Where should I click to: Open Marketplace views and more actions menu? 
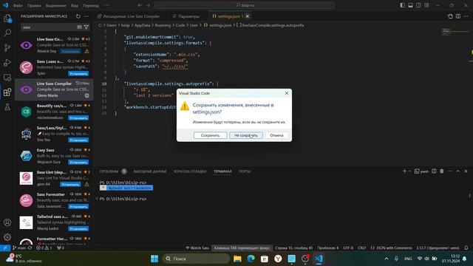86,16
